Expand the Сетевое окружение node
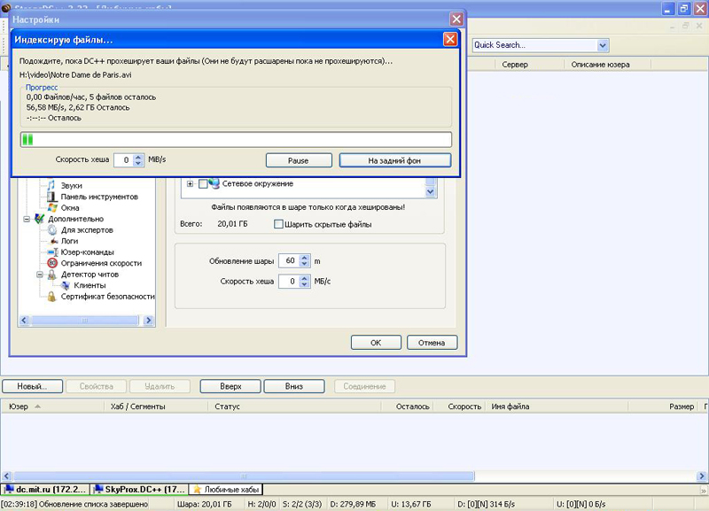 pos(190,183)
